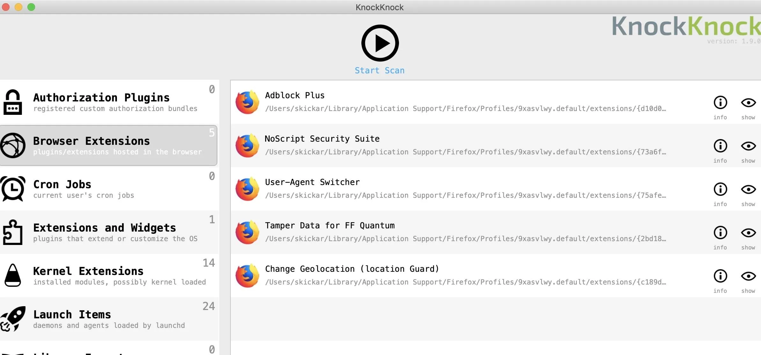Click the Kernel Extensions candy corn icon
This screenshot has width=761, height=355.
[13, 275]
